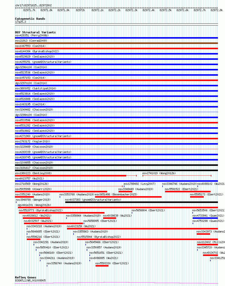Click nsv6023757 (Wu2021) label
The width and height of the screenshot is (225, 286).
click(30, 178)
